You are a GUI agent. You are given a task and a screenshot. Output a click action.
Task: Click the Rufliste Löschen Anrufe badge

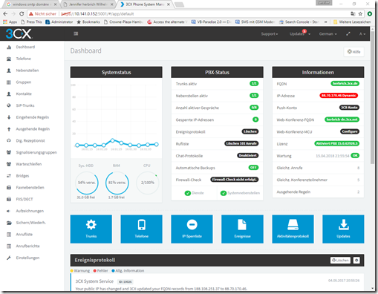tap(241, 143)
